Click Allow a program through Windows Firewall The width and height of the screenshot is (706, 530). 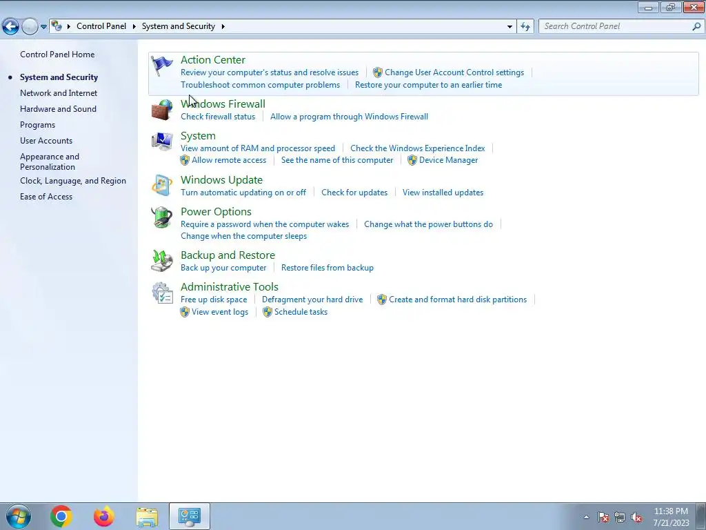coord(349,116)
